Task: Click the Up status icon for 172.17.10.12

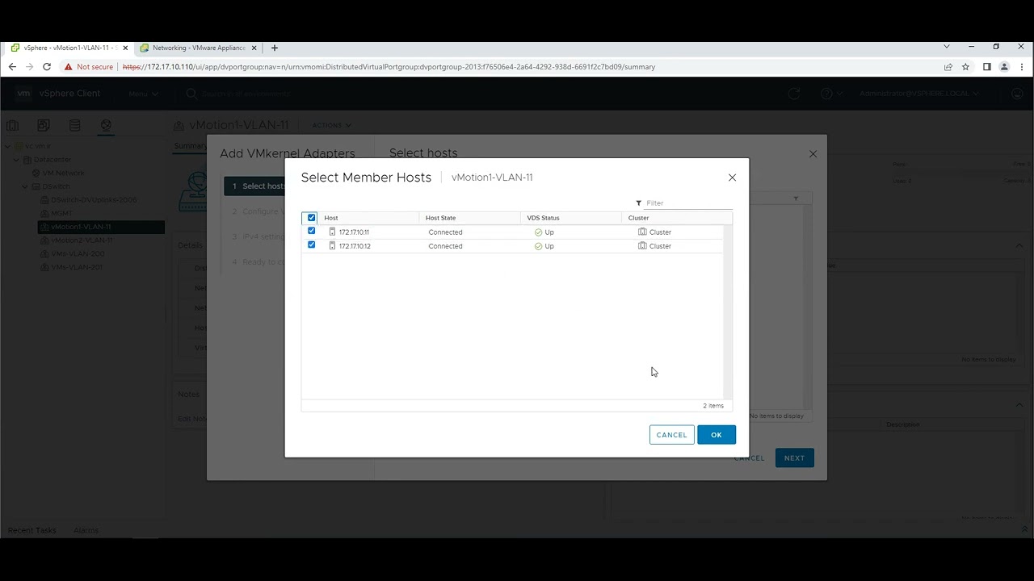Action: 538,246
